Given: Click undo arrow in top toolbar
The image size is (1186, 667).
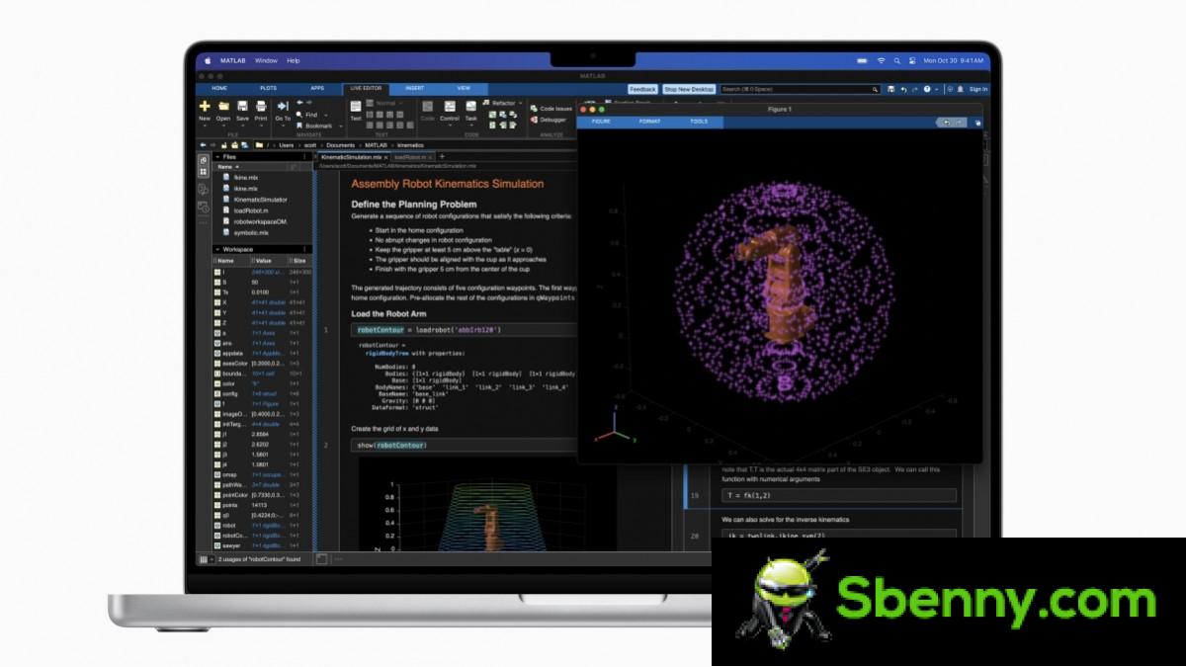Looking at the screenshot, I should pos(902,89).
